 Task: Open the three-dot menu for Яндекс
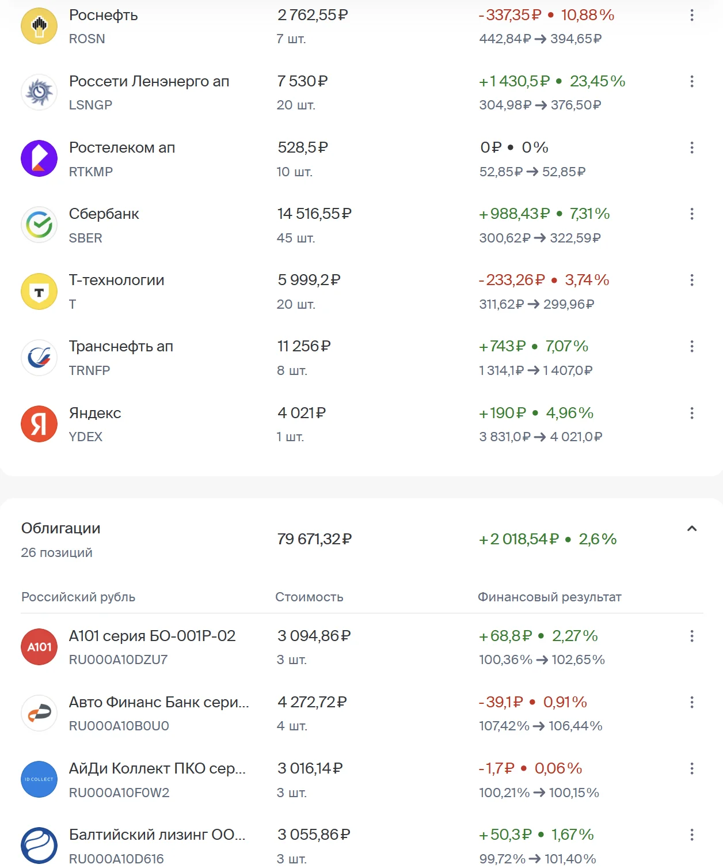[692, 413]
